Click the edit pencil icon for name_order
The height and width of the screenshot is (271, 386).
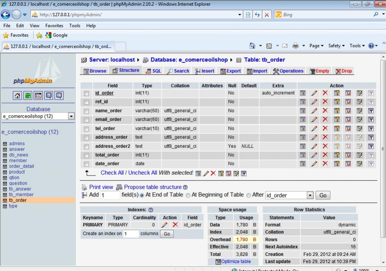click(314, 111)
